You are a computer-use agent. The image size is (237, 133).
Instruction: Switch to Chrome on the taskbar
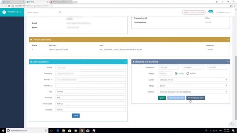82,130
